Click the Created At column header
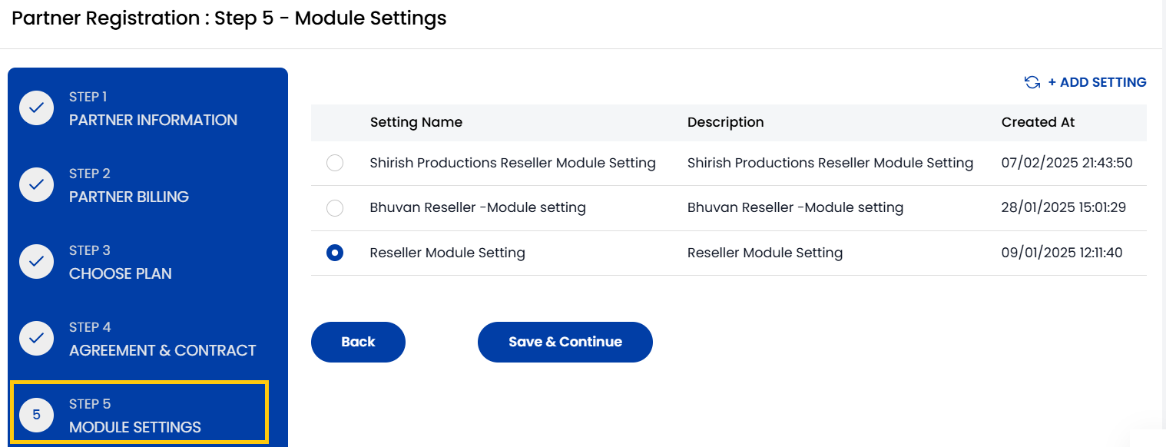 [x=1038, y=122]
